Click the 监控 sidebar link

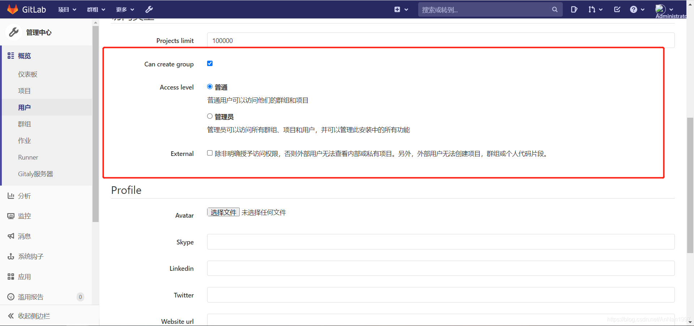[24, 216]
